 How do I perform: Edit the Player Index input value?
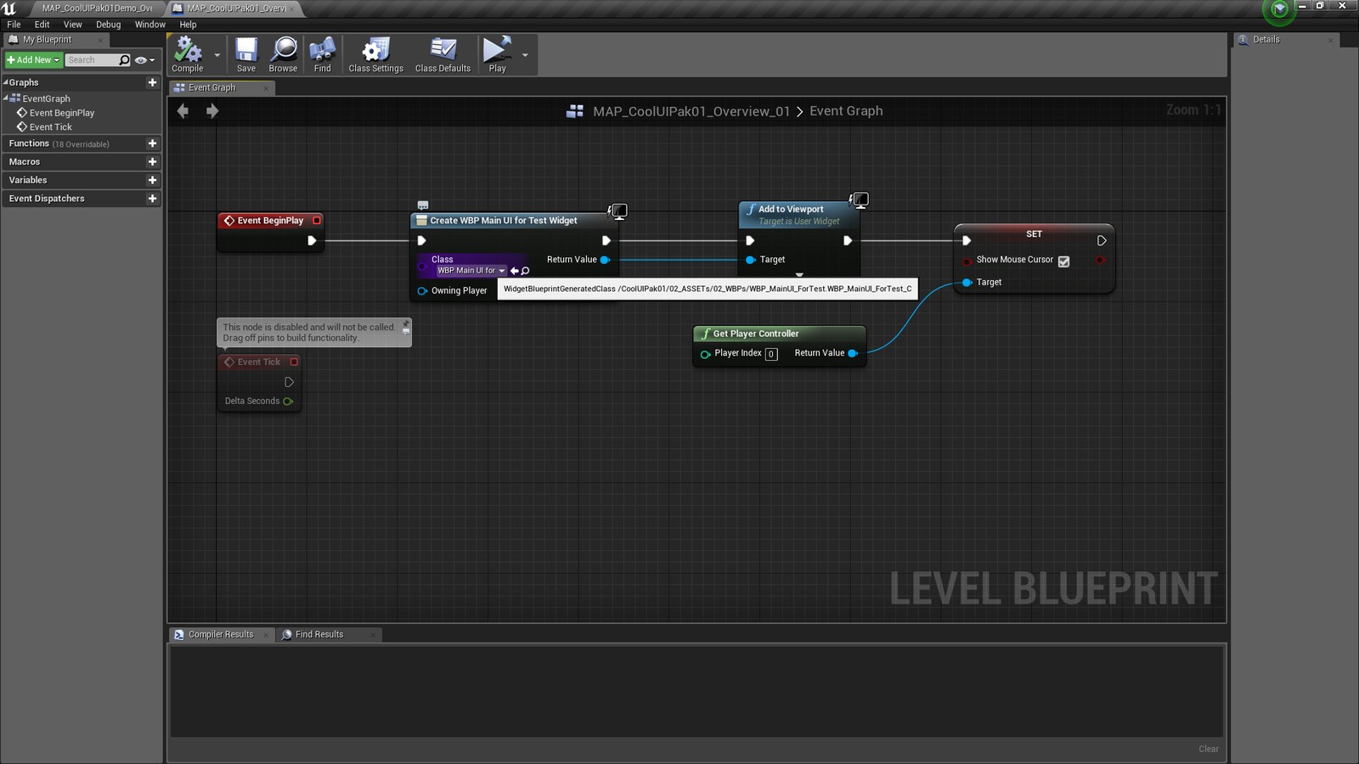771,354
